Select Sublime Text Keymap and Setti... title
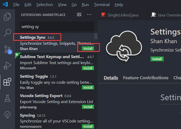 point(52,57)
